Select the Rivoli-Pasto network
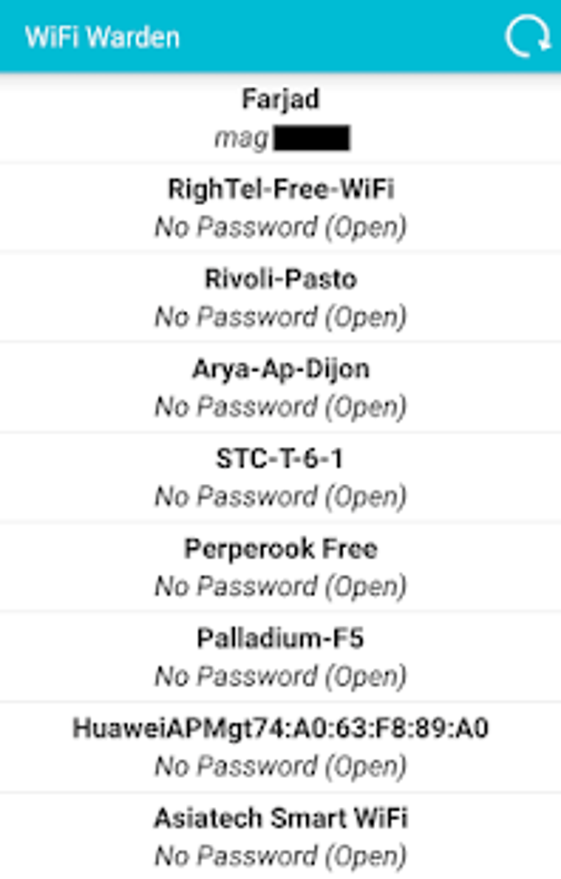 click(280, 279)
